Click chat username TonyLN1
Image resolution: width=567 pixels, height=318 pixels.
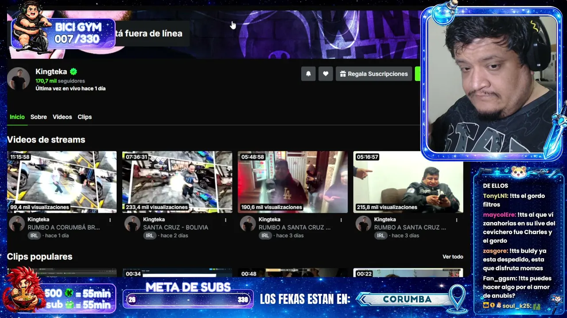coord(495,196)
